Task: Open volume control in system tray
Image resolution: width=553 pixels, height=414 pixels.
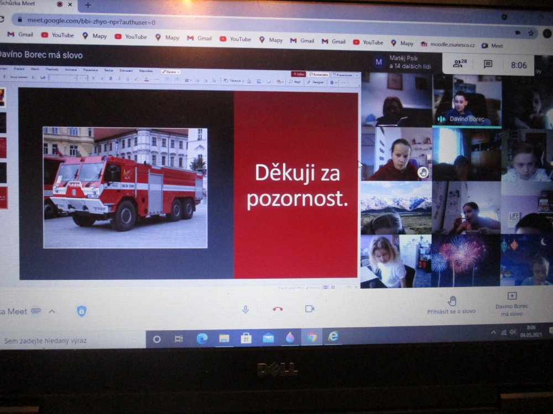Action: tap(513, 332)
